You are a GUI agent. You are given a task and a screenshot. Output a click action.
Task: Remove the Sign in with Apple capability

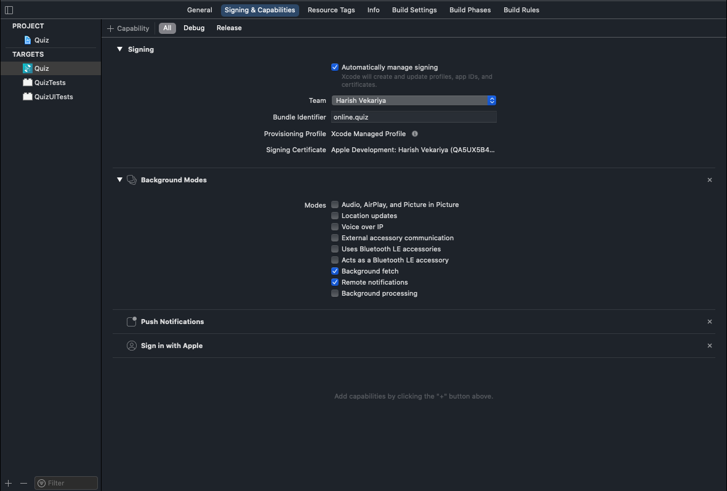coord(709,346)
